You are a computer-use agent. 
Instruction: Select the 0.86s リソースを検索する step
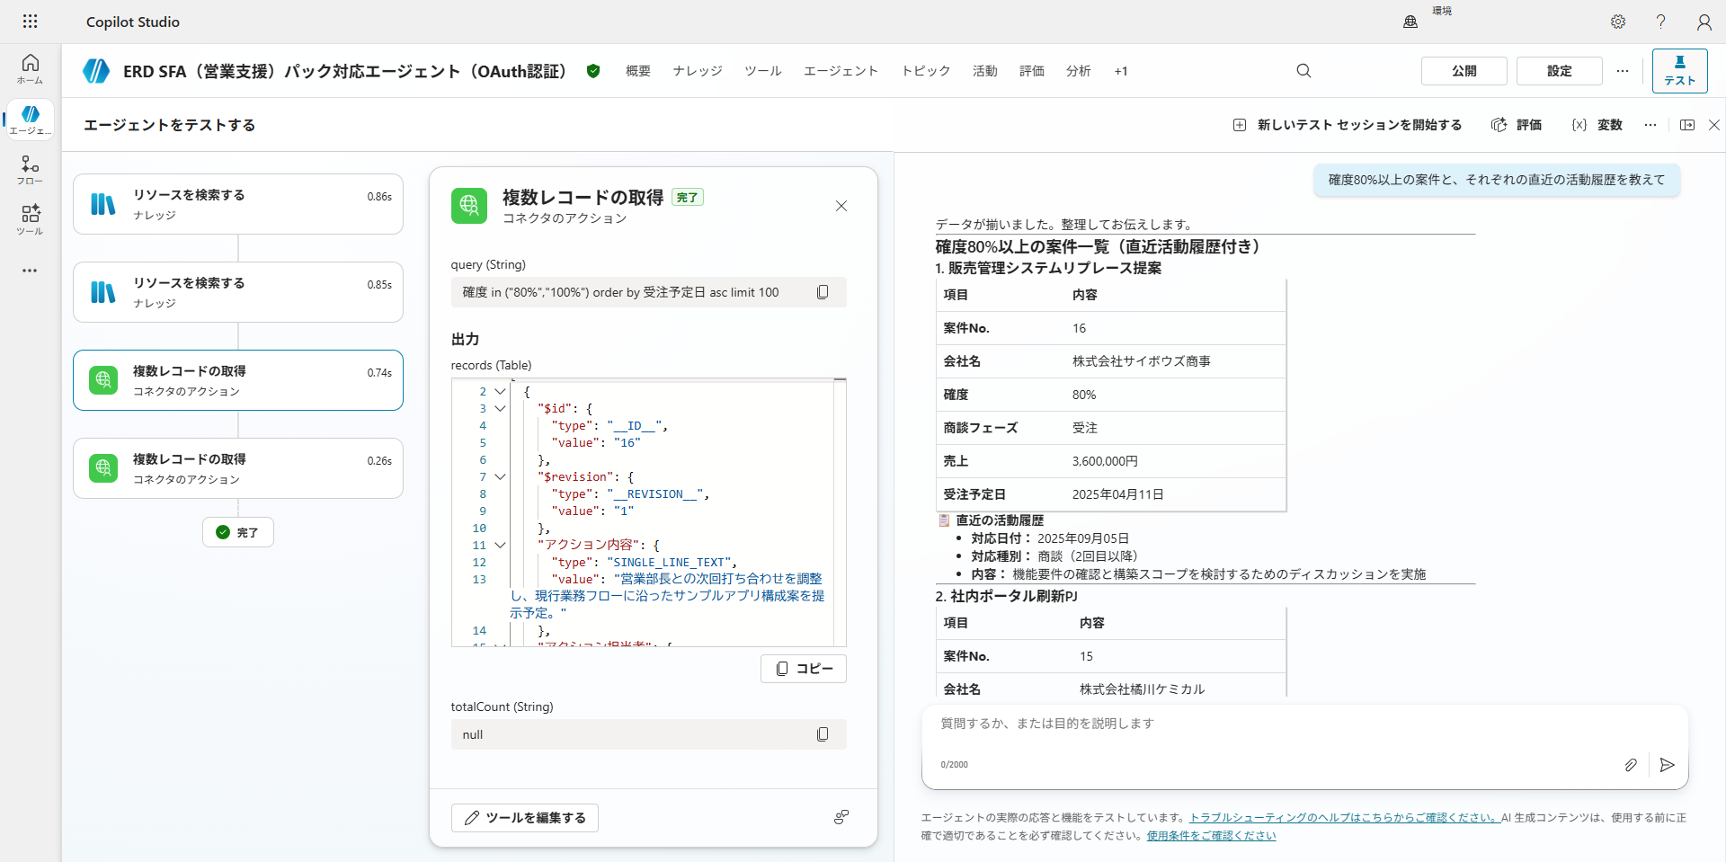(238, 204)
